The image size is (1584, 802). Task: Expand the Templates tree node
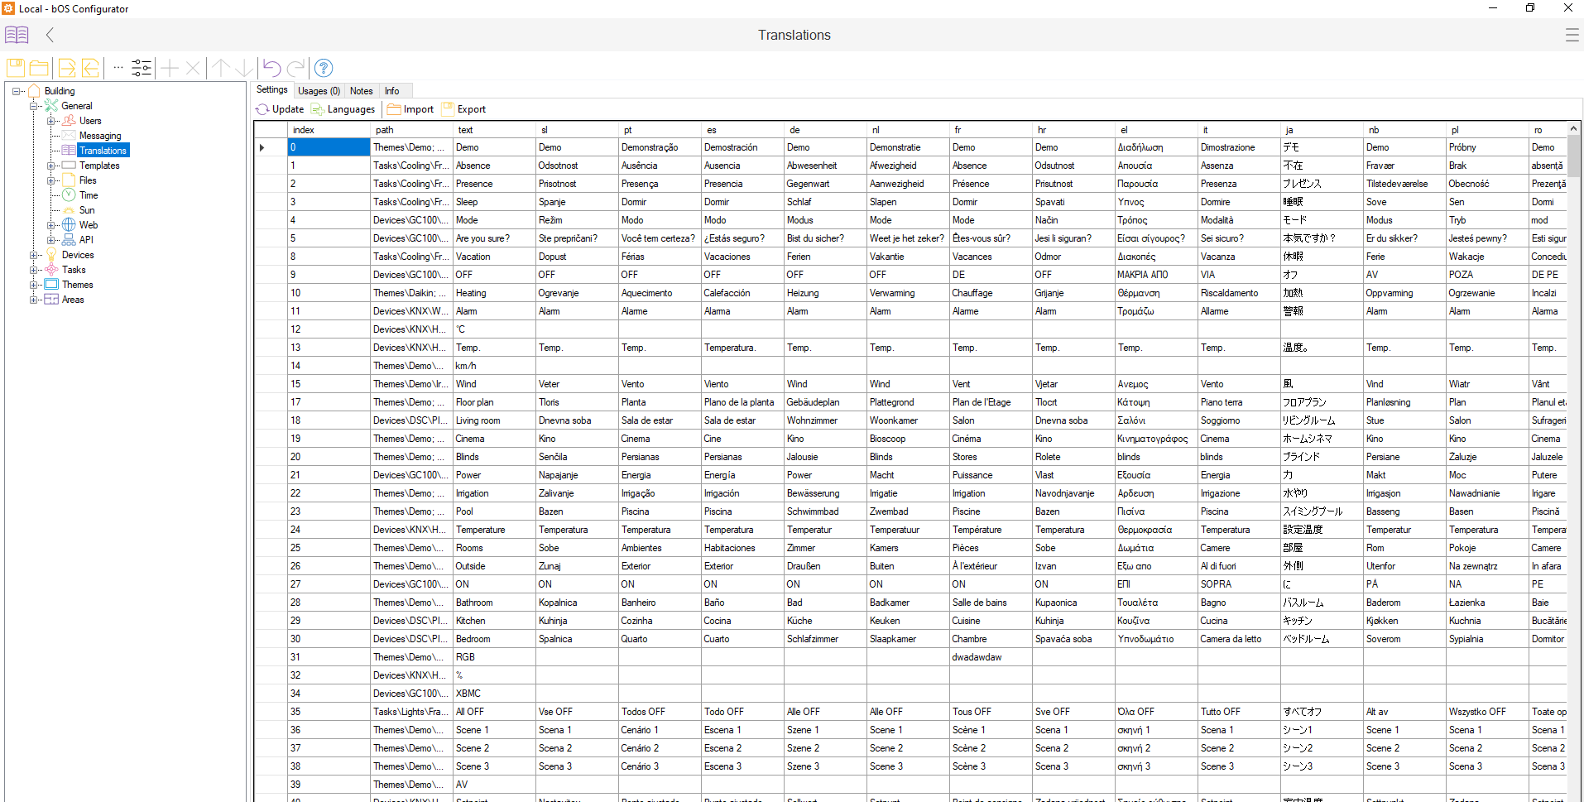[52, 166]
